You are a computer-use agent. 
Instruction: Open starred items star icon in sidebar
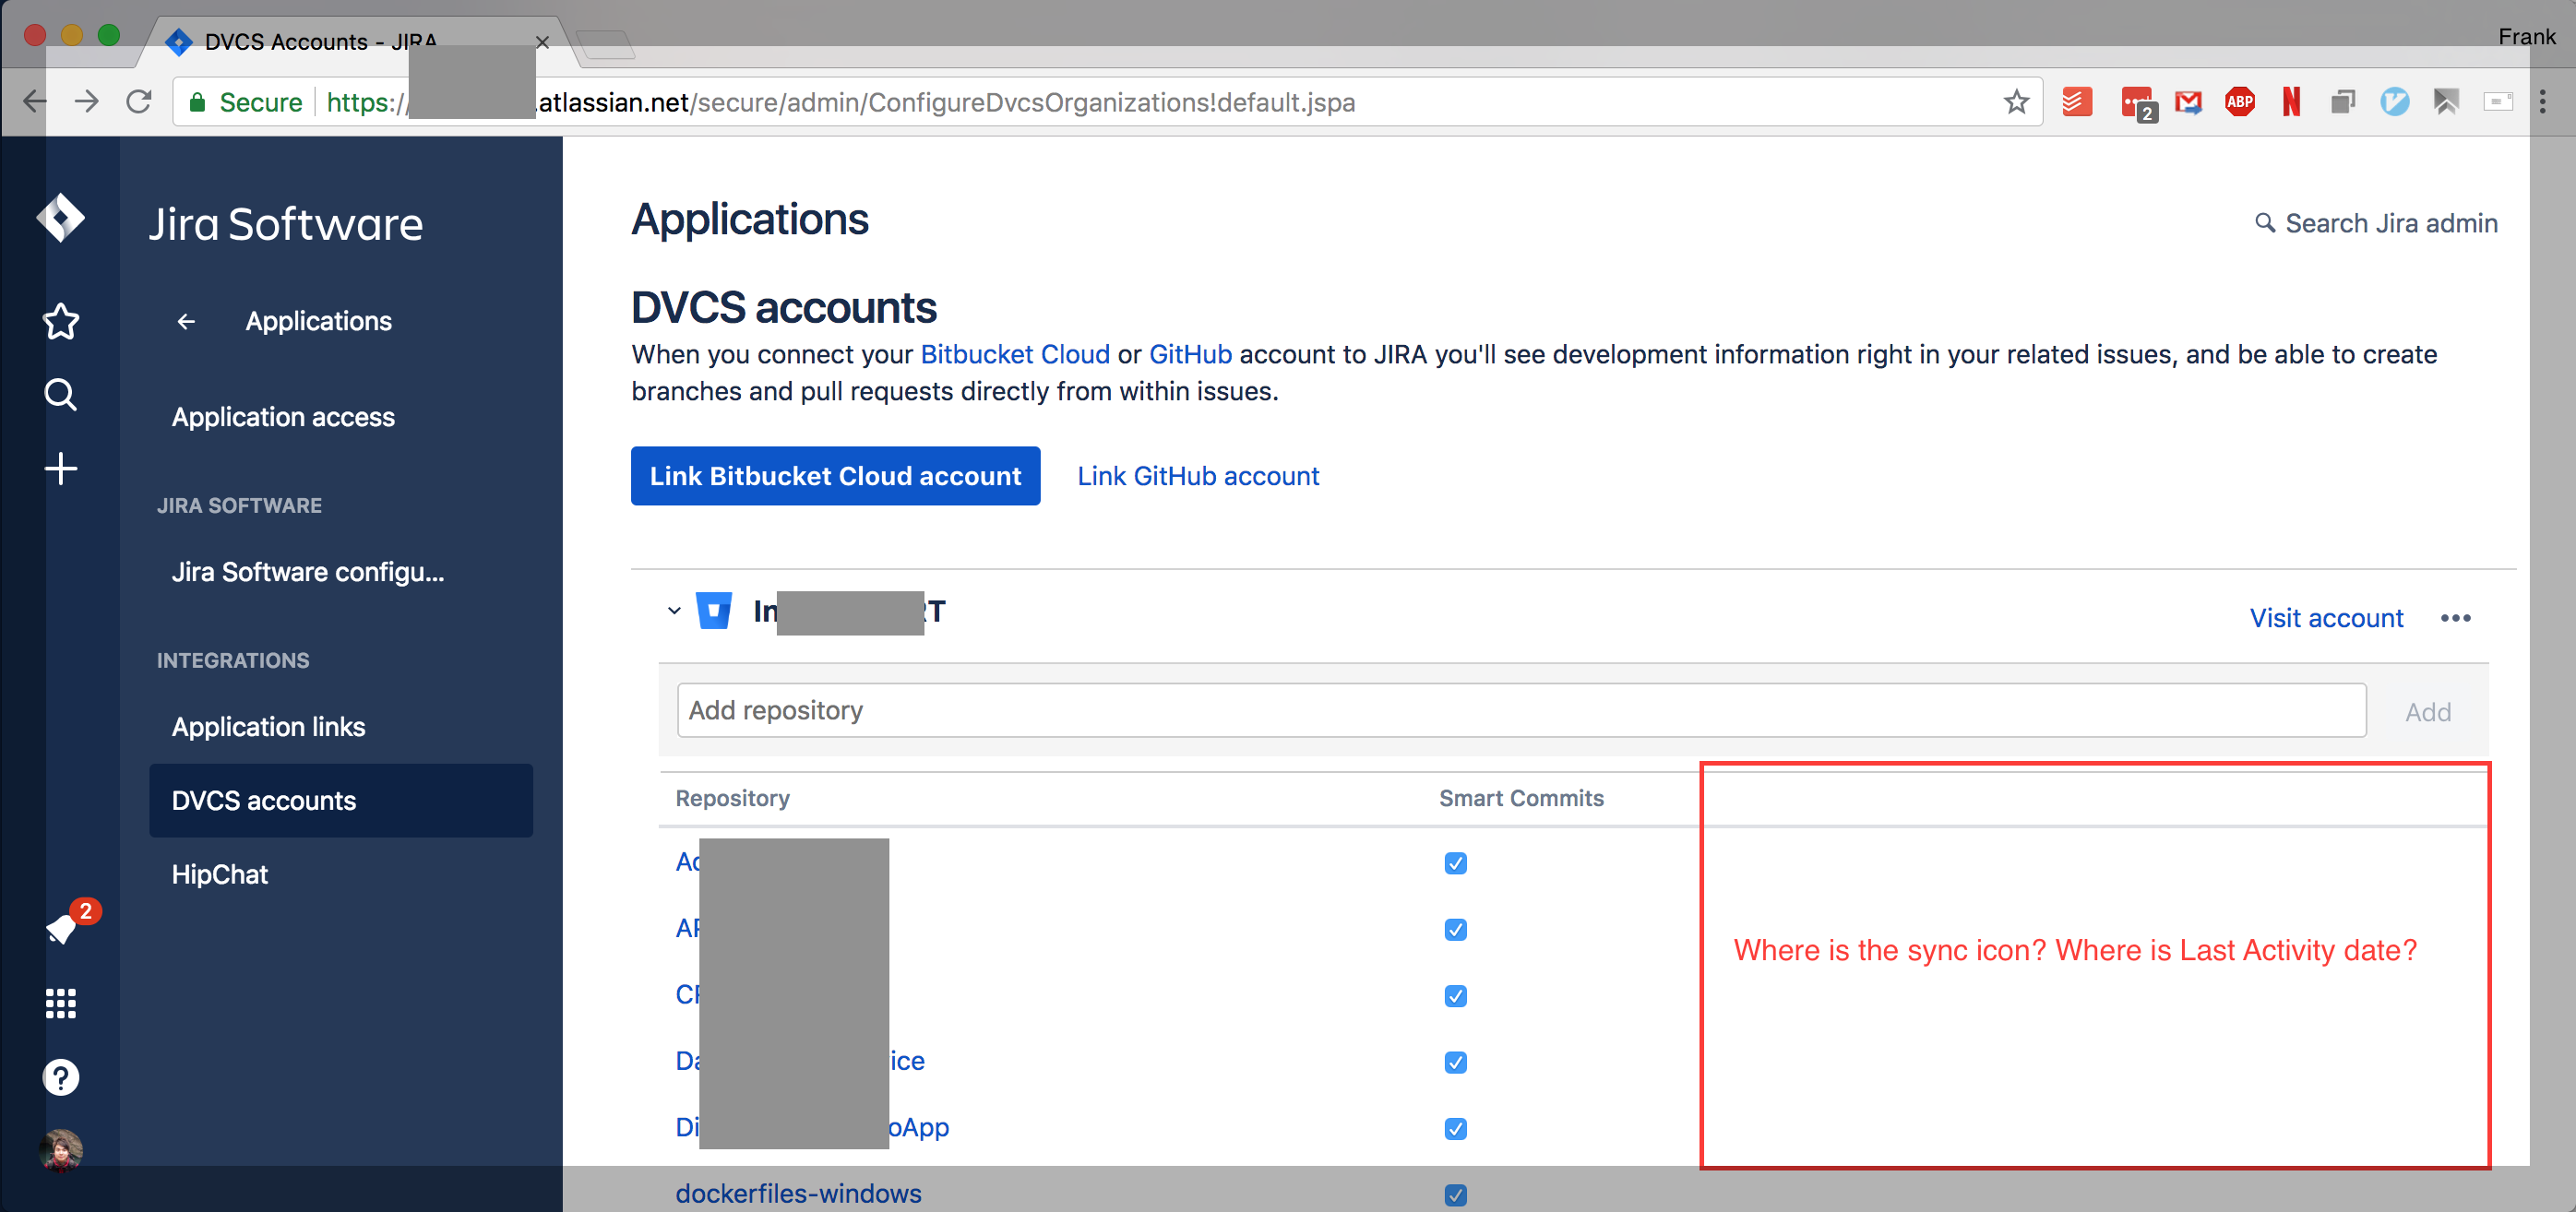(x=61, y=322)
